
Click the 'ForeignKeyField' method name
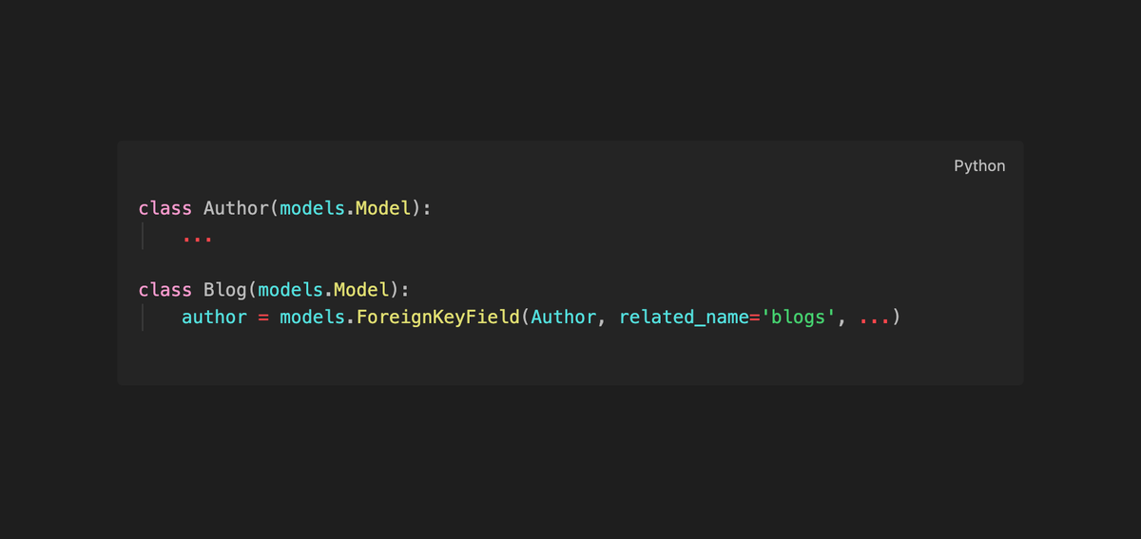point(437,317)
